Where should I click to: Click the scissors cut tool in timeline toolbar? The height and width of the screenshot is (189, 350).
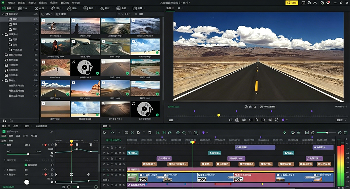[x=132, y=133]
